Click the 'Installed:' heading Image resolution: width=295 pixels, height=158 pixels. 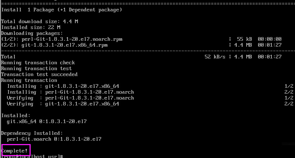pyautogui.click(x=16, y=115)
